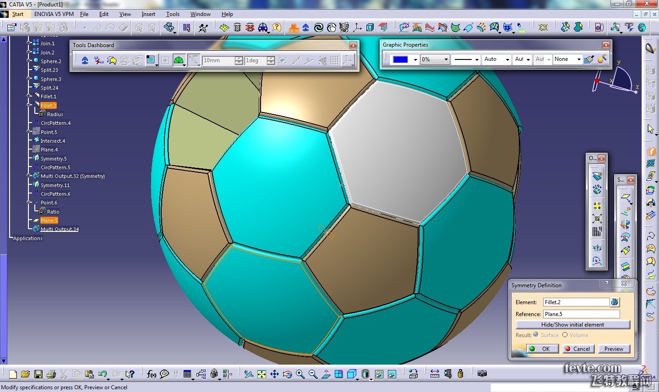This screenshot has height=392, width=659.
Task: Select Fillet.2 in the specification tree
Action: point(49,106)
